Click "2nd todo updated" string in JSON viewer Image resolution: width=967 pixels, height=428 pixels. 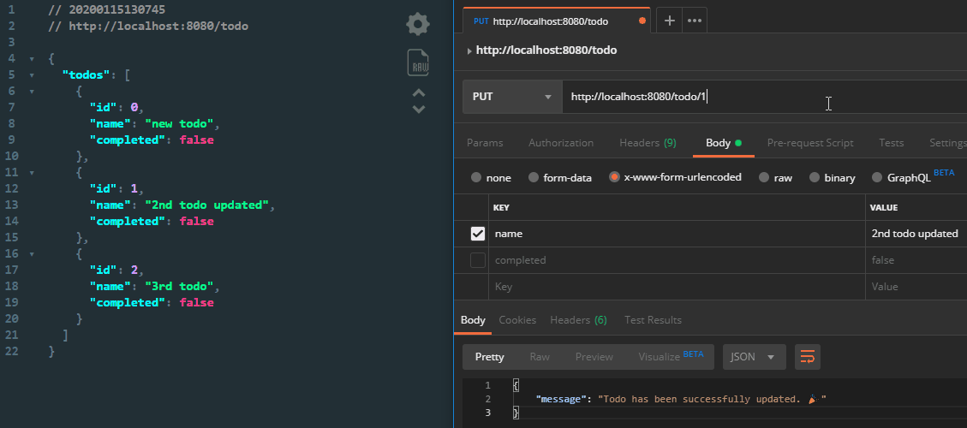coord(206,205)
